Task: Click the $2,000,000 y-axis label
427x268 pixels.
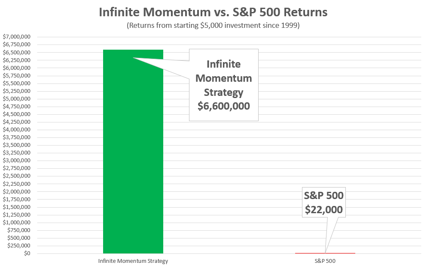Action: point(17,191)
